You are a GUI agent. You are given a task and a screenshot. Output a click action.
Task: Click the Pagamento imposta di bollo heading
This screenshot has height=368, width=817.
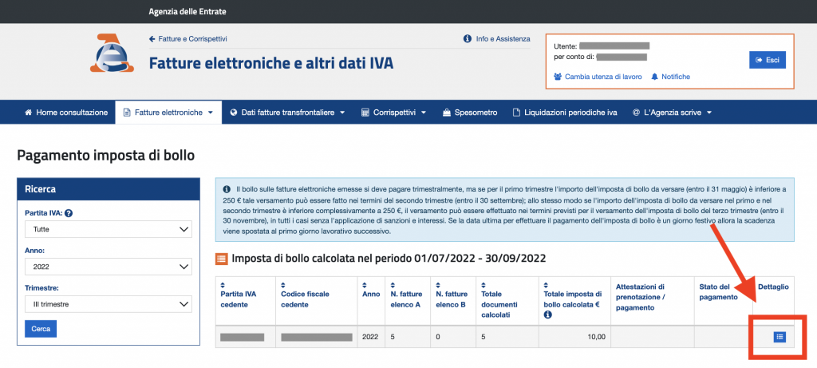point(105,156)
